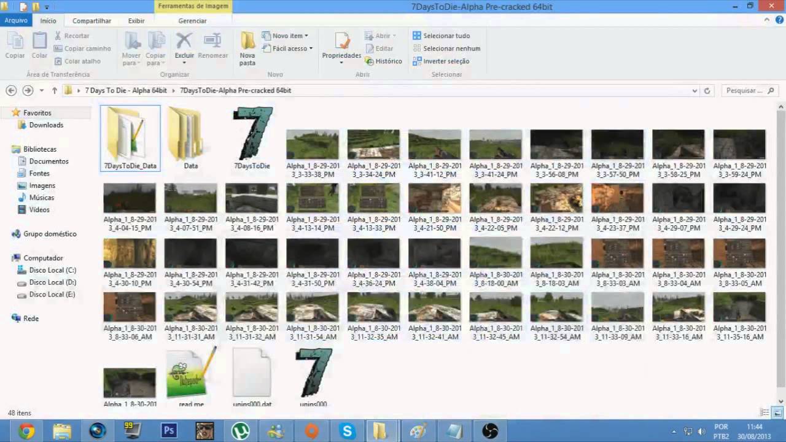The image size is (786, 442).
Task: Select Recortar scissors command
Action: tap(72, 36)
